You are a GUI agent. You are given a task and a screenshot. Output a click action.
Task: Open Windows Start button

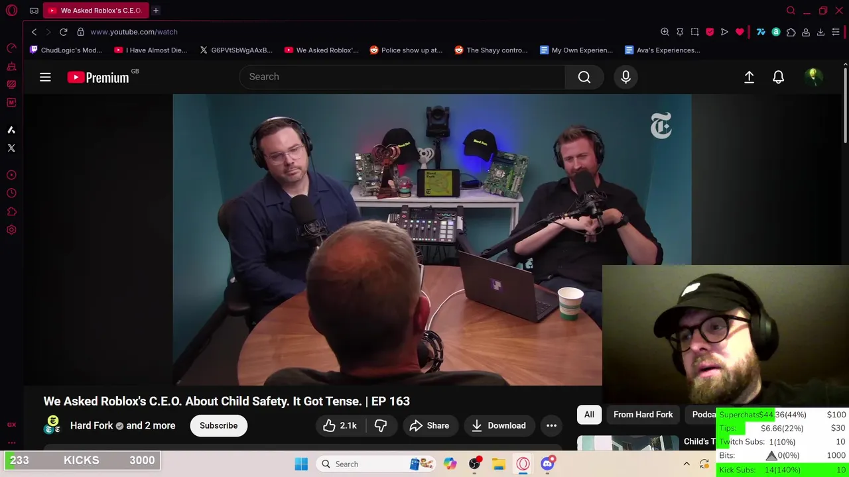[x=301, y=464]
